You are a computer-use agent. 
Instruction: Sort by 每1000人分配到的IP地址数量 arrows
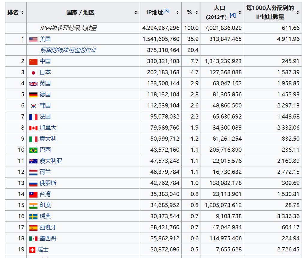point(298,13)
